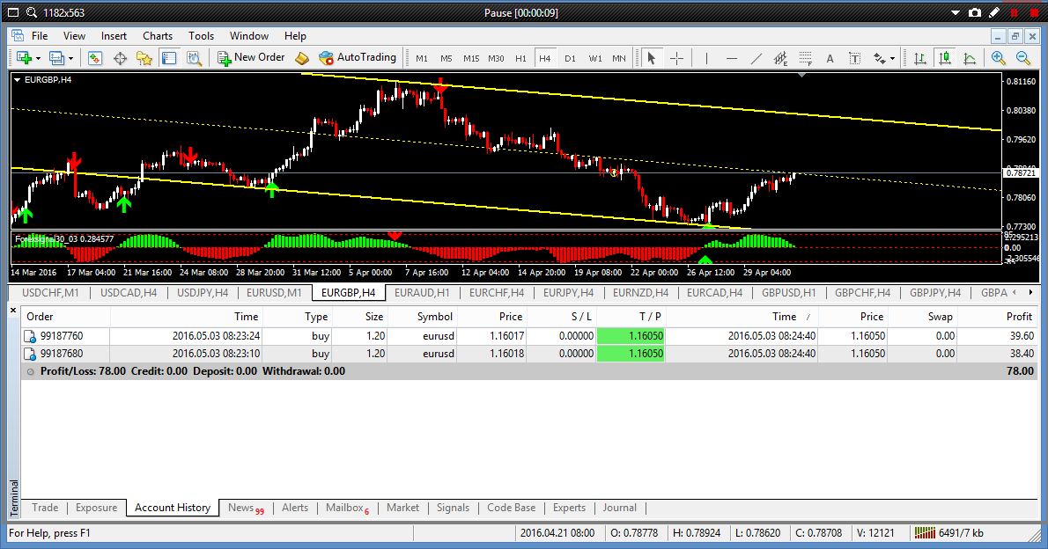
Task: Toggle the AutoTrading button
Action: (x=358, y=57)
